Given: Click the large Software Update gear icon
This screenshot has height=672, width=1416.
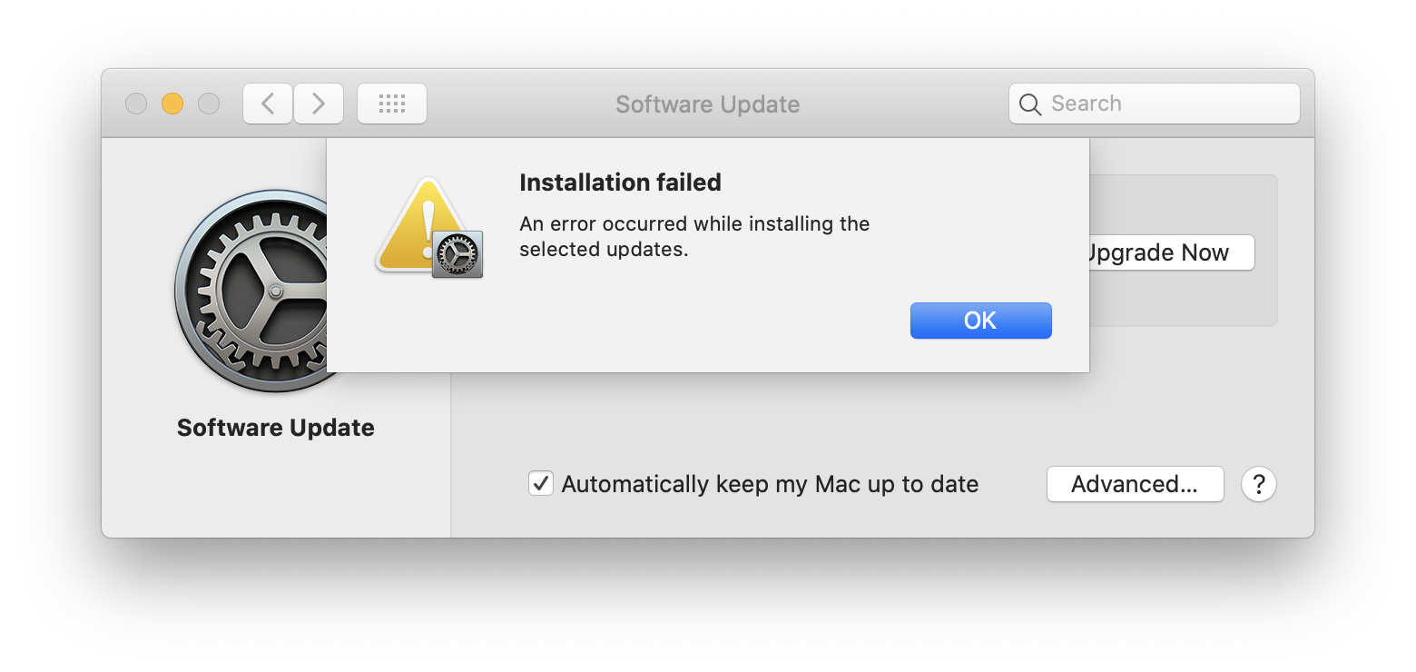Looking at the screenshot, I should click(254, 291).
